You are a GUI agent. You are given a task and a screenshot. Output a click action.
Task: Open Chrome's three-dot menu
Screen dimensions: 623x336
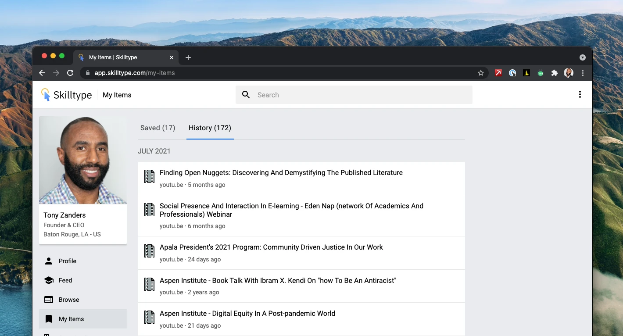(583, 73)
